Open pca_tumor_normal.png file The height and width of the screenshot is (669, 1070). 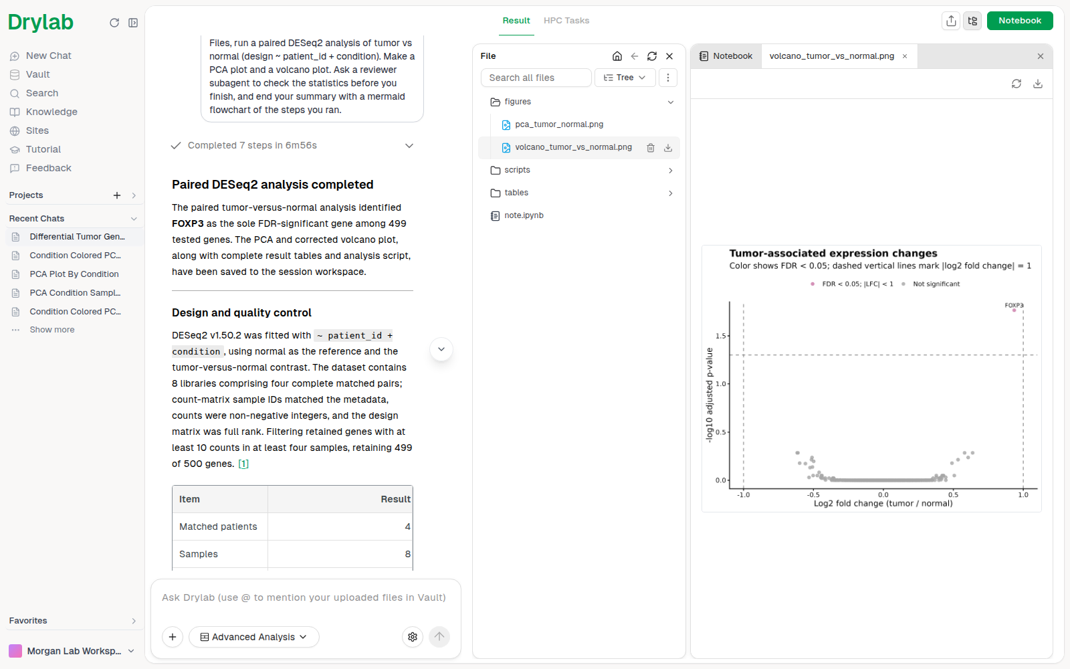[559, 124]
